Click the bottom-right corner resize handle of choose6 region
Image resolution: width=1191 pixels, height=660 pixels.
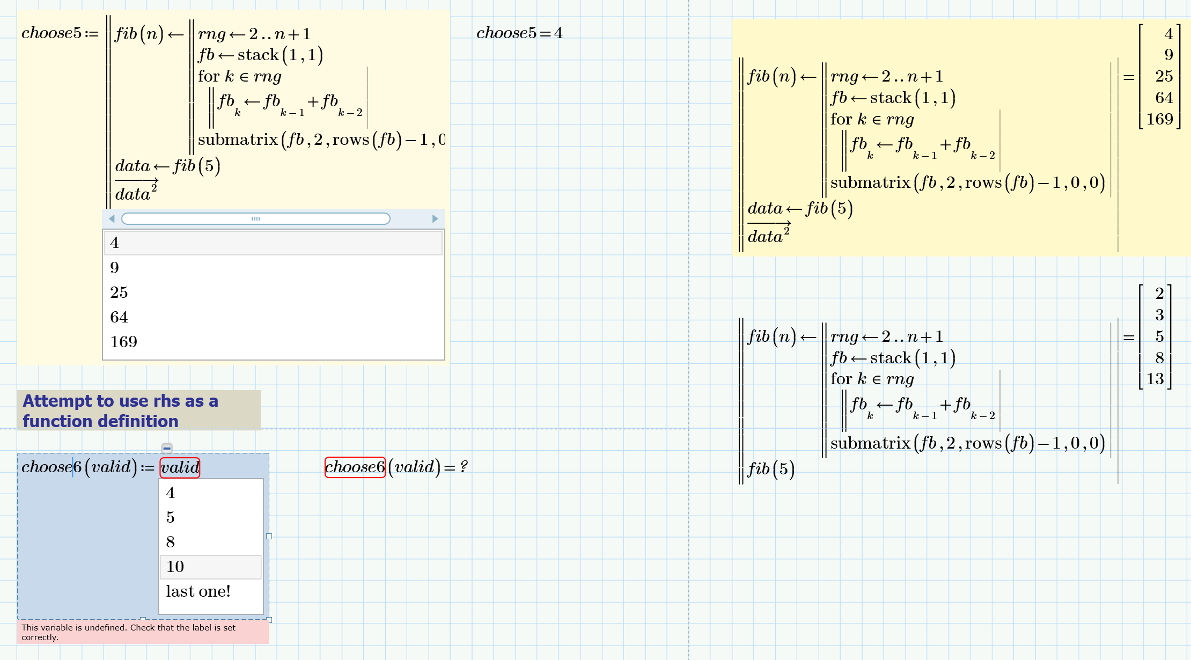[x=269, y=620]
